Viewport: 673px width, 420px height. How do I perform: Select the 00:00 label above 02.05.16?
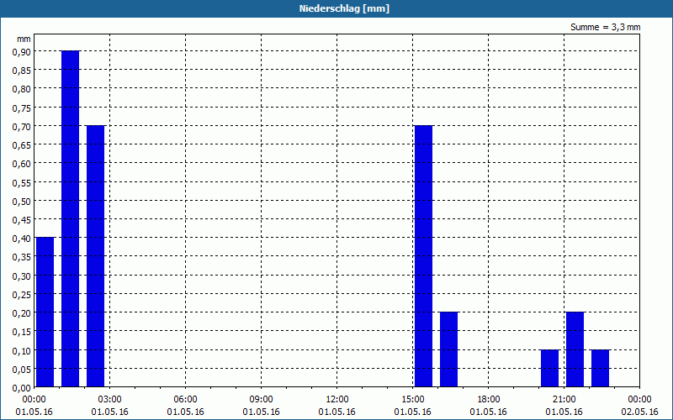pos(639,400)
